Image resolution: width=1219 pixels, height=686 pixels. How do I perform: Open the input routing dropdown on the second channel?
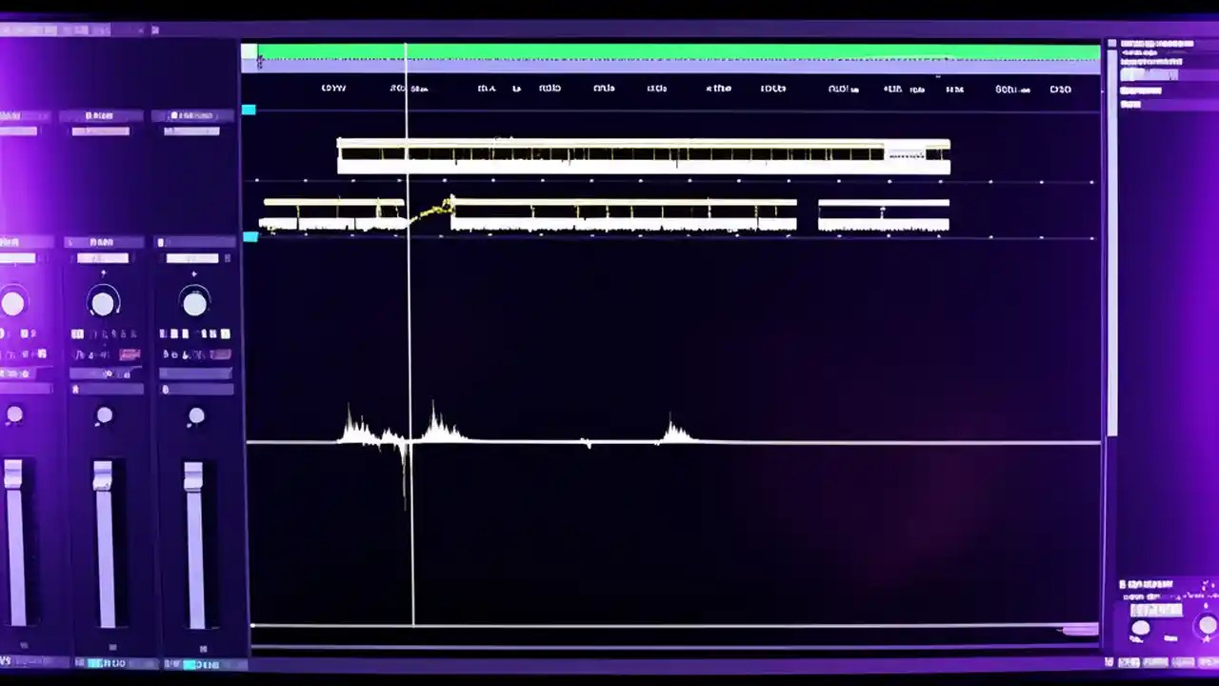coord(103,257)
